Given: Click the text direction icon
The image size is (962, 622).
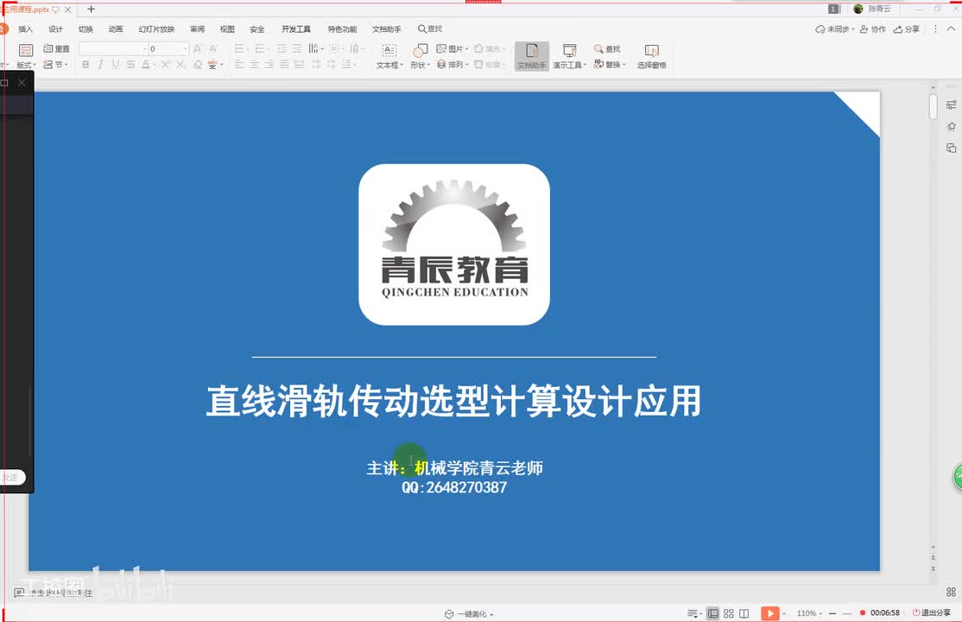Looking at the screenshot, I should click(x=313, y=48).
